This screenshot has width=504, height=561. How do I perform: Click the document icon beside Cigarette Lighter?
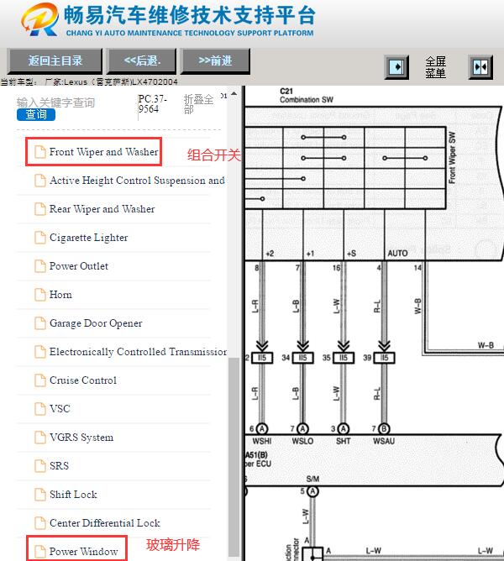(40, 237)
